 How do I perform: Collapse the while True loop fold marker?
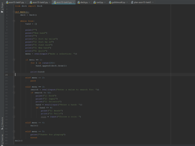tap(14, 21)
